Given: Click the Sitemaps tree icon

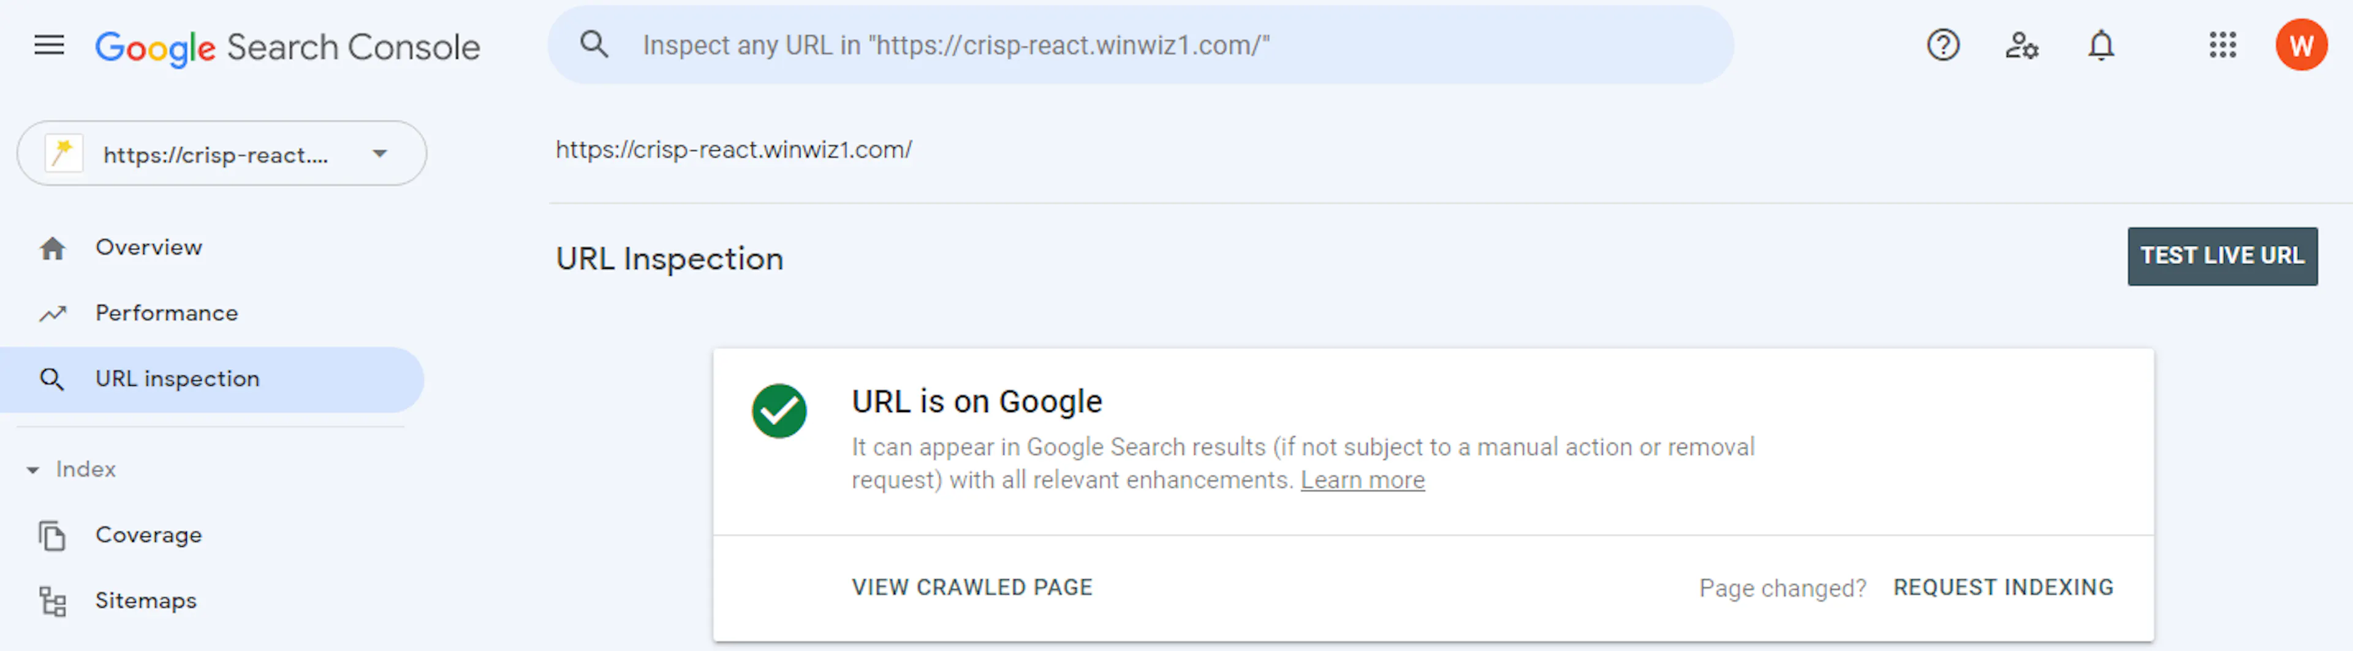Looking at the screenshot, I should tap(52, 601).
